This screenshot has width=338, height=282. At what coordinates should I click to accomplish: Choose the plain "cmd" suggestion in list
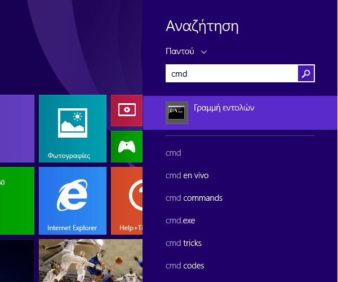click(174, 153)
